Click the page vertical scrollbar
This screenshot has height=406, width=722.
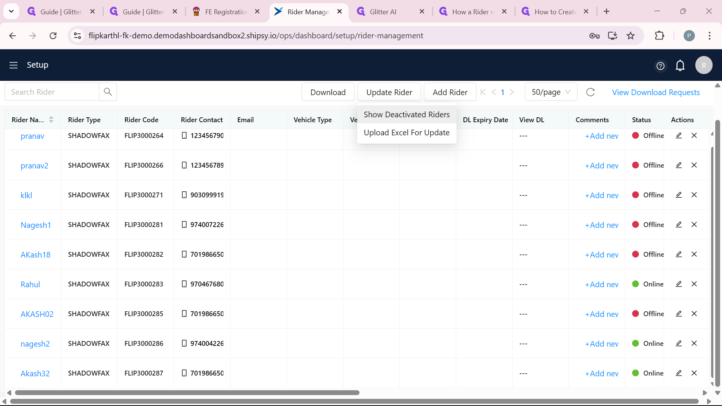coord(717,254)
